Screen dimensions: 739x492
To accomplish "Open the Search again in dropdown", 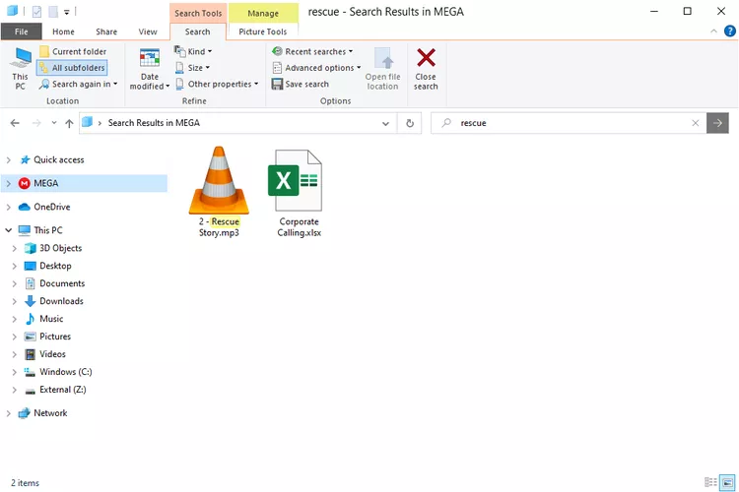I will (78, 84).
